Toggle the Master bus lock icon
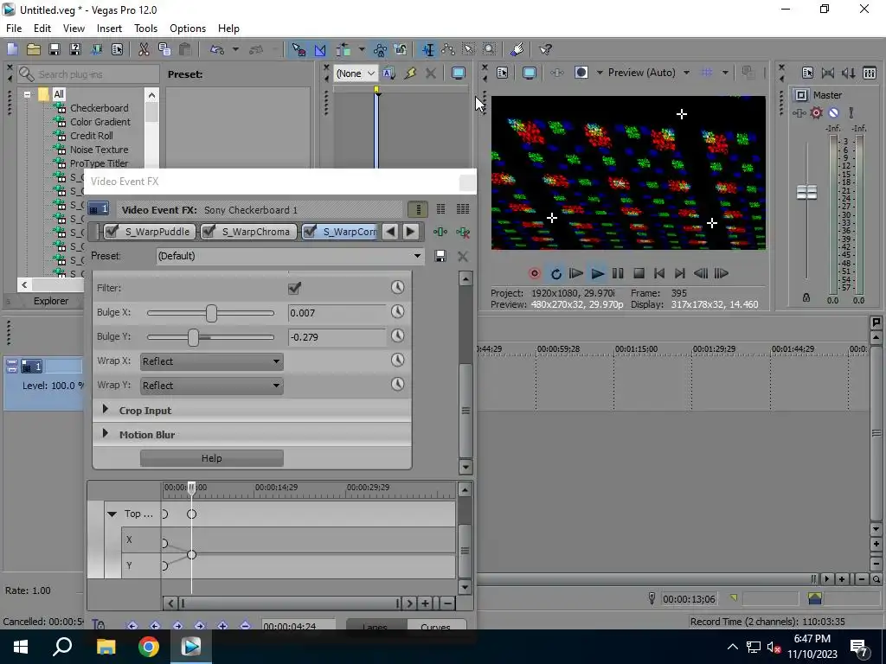 tap(806, 297)
